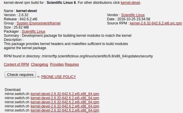Open the PBONE USE POLICY link

pos(59,77)
